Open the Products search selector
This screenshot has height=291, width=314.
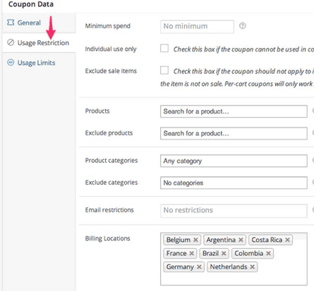(234, 111)
